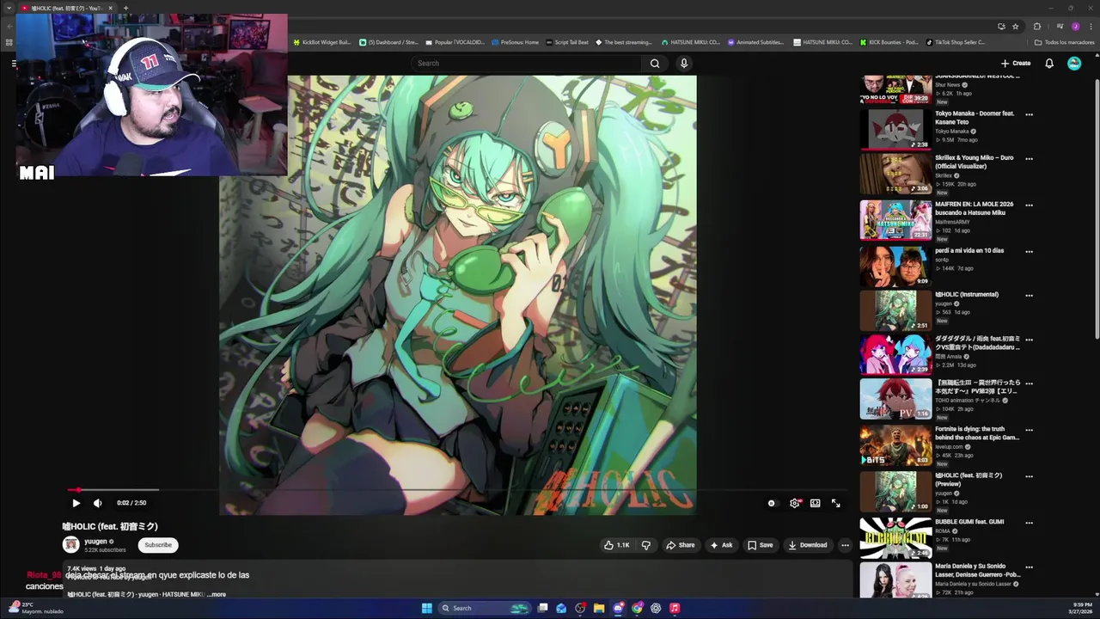This screenshot has width=1100, height=619.
Task: Start voice search with the microphone
Action: [684, 63]
